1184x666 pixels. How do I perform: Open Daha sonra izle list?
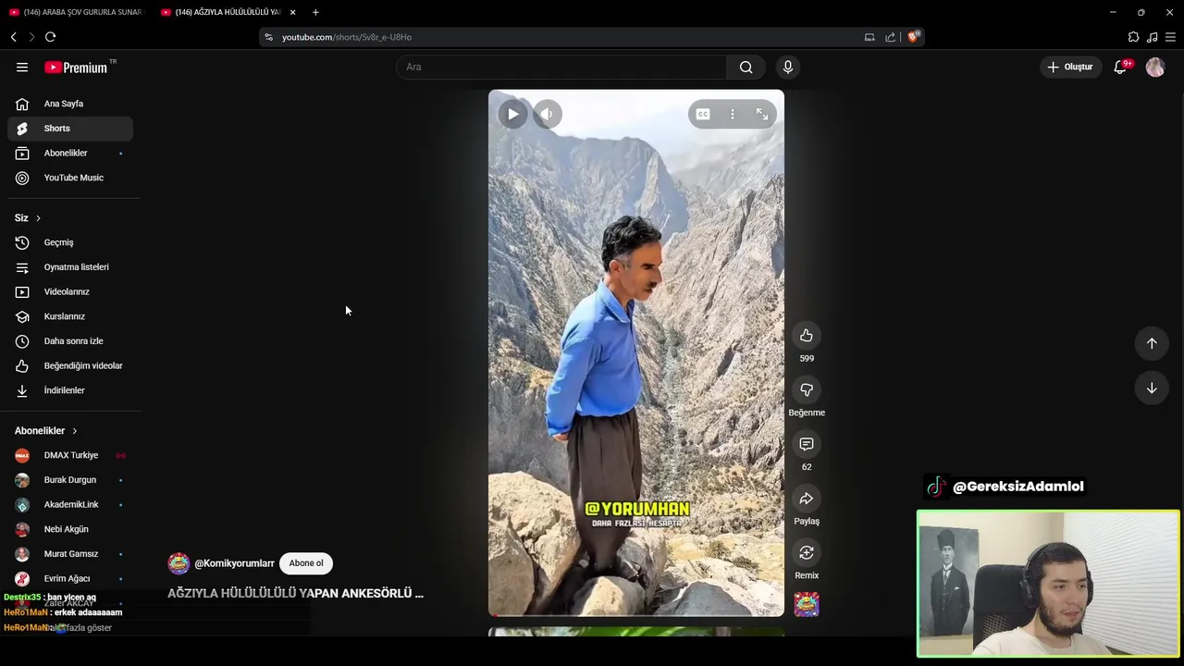(70, 341)
